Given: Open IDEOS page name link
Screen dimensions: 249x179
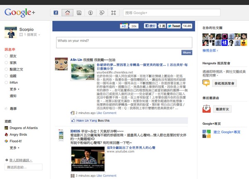Looking at the screenshot, I should [75, 131].
